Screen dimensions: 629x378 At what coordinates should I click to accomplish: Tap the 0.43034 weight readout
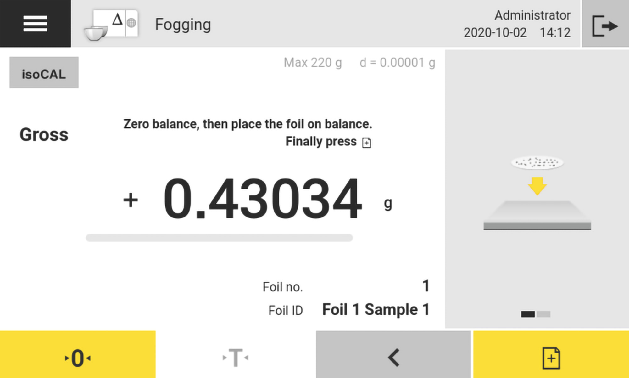(x=262, y=199)
